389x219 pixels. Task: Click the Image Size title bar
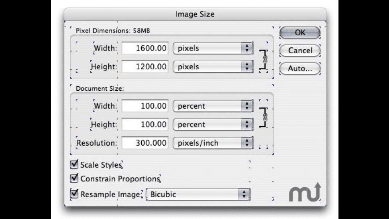point(195,14)
